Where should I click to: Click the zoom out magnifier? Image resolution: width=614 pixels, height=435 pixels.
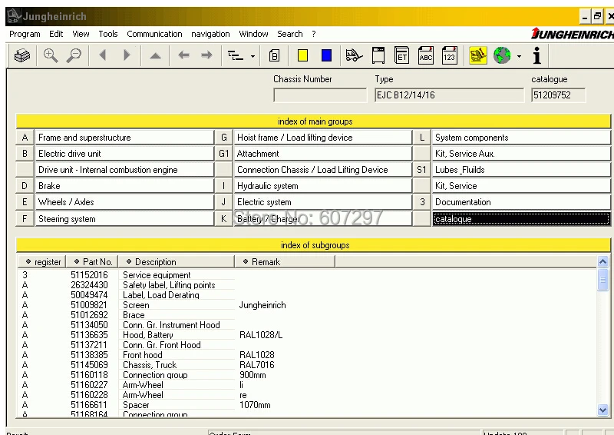(74, 55)
